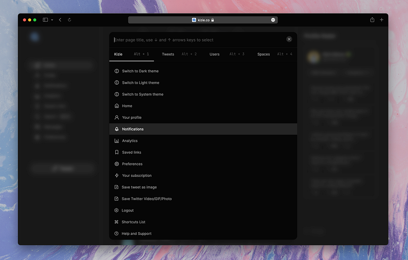Switch to the Users tab
408x260 pixels.
click(215, 54)
